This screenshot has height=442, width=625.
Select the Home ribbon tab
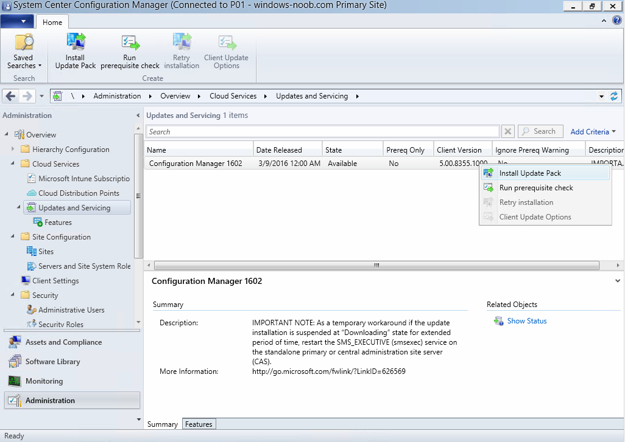[52, 22]
